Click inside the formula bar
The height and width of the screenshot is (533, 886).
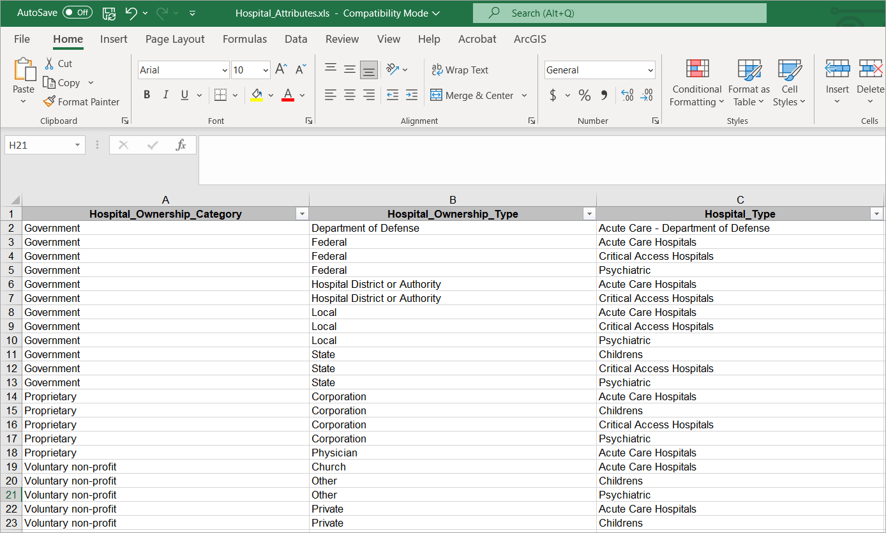[447, 145]
